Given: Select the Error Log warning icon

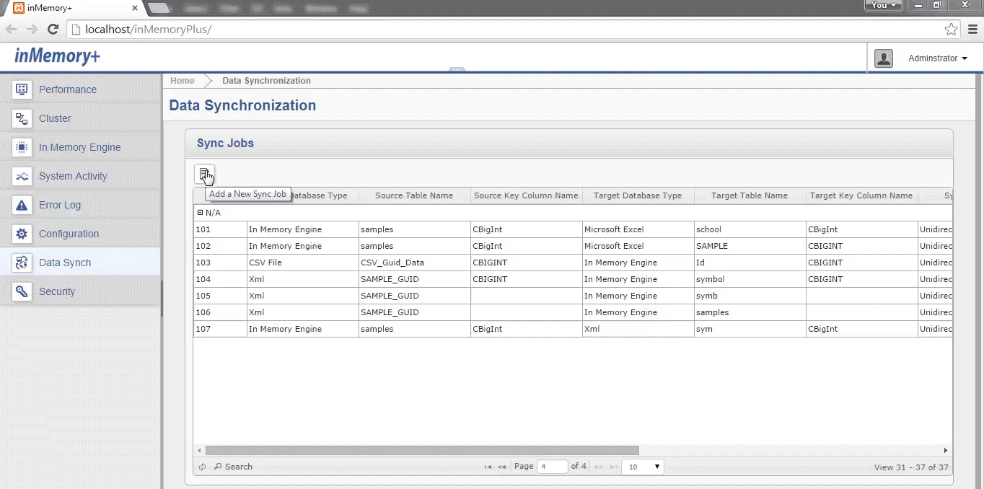Looking at the screenshot, I should [22, 205].
